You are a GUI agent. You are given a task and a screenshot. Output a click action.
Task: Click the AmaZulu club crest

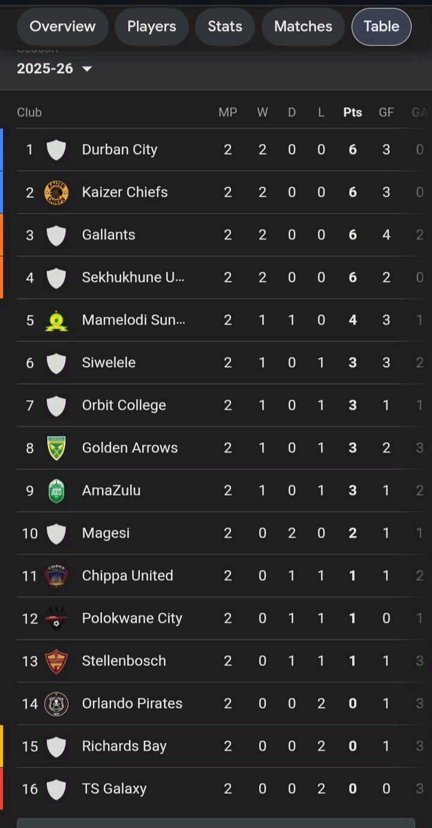point(56,491)
